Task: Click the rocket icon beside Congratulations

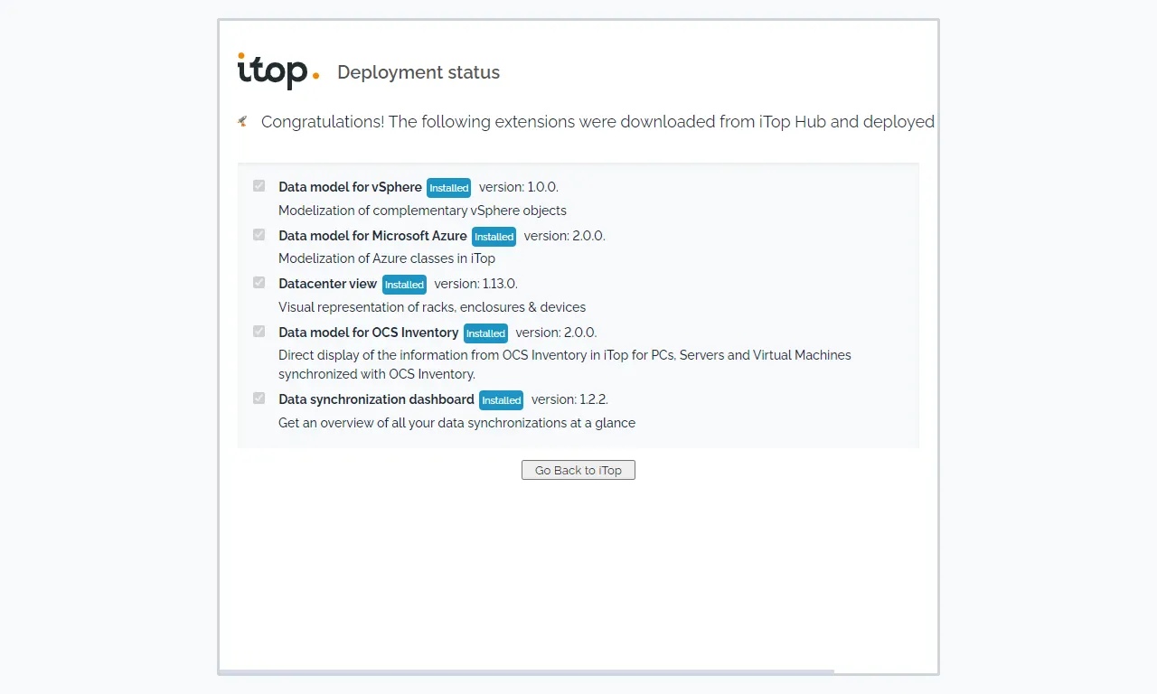Action: point(242,121)
